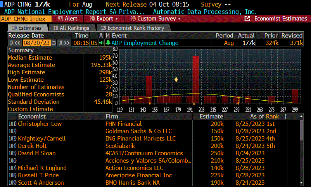
Task: Click the histogram bar at 299
Action: point(295,96)
